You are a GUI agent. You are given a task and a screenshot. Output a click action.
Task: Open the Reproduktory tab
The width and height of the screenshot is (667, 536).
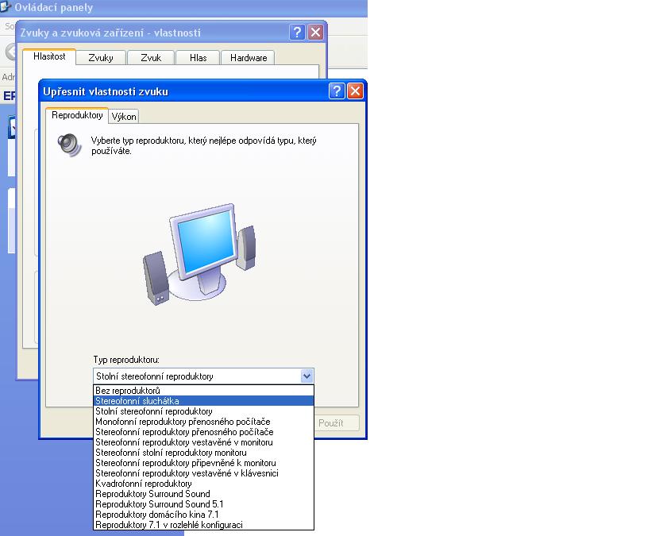77,115
